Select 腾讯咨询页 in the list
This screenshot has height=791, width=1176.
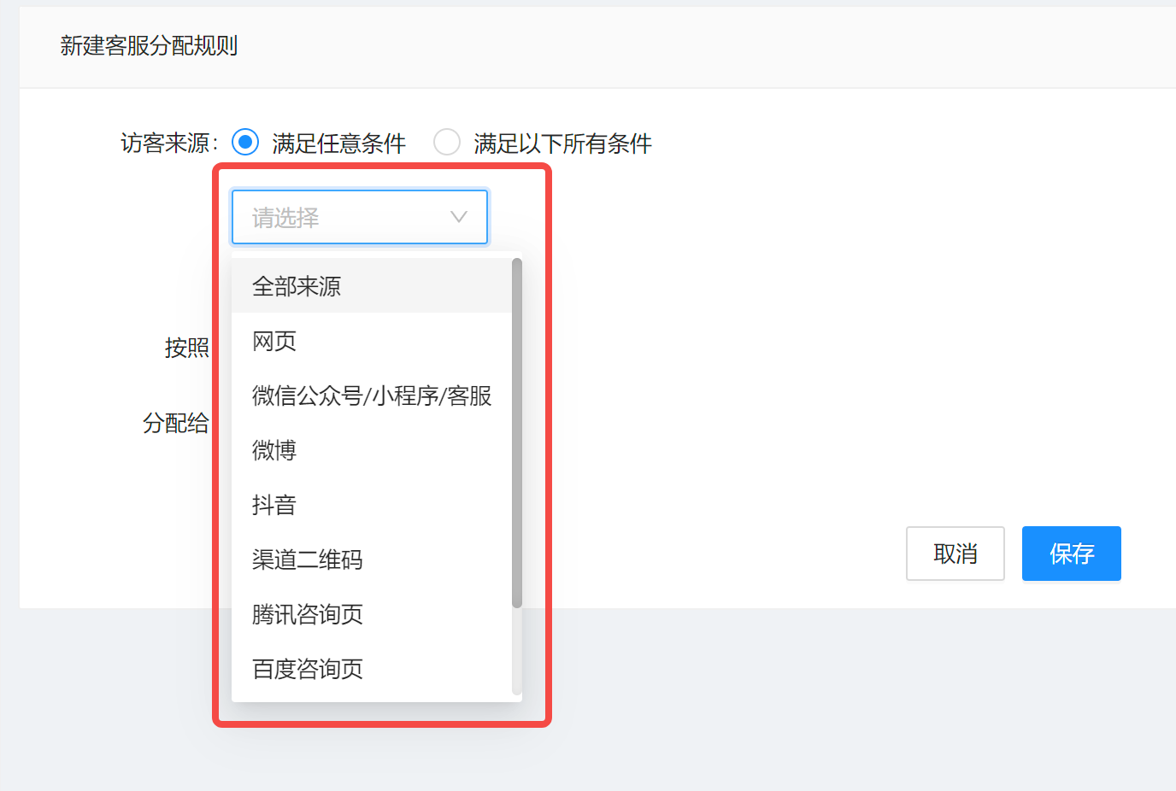(306, 614)
